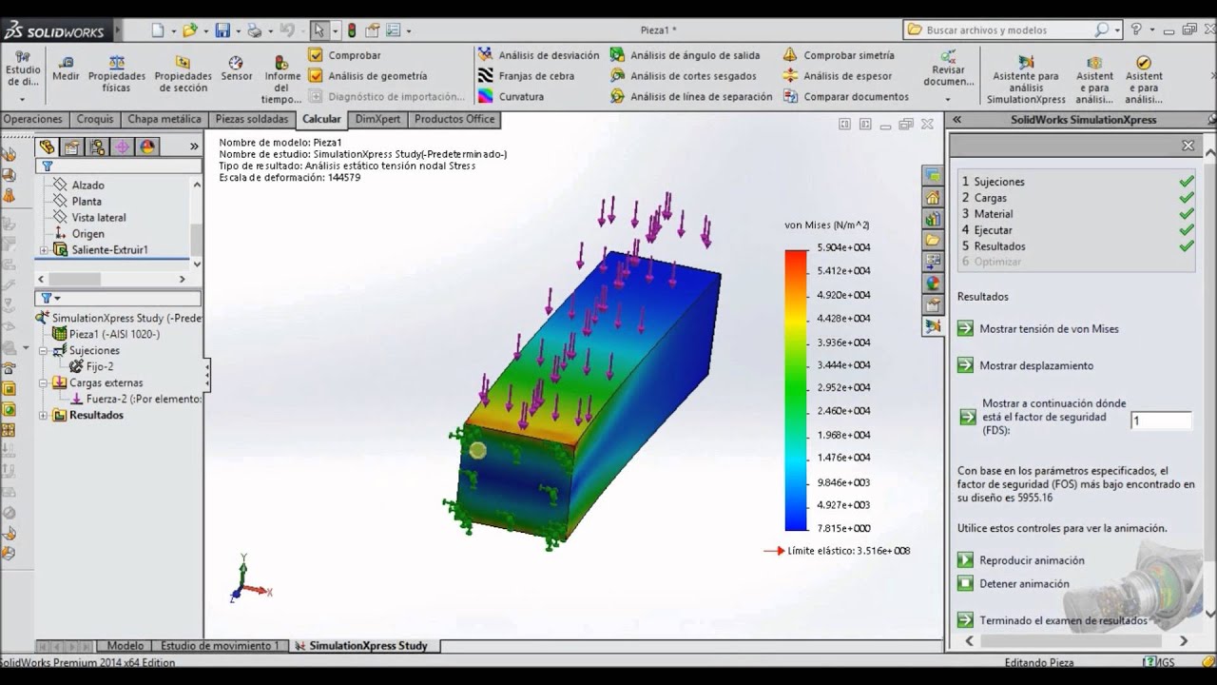Collapse the SimulationXpress task pane chevron
Screen dimensions: 1217x685
coord(957,120)
